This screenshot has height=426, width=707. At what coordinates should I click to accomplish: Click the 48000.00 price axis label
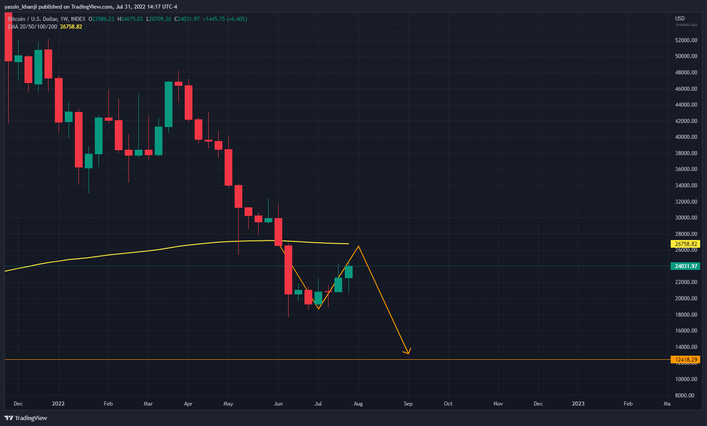tap(686, 73)
